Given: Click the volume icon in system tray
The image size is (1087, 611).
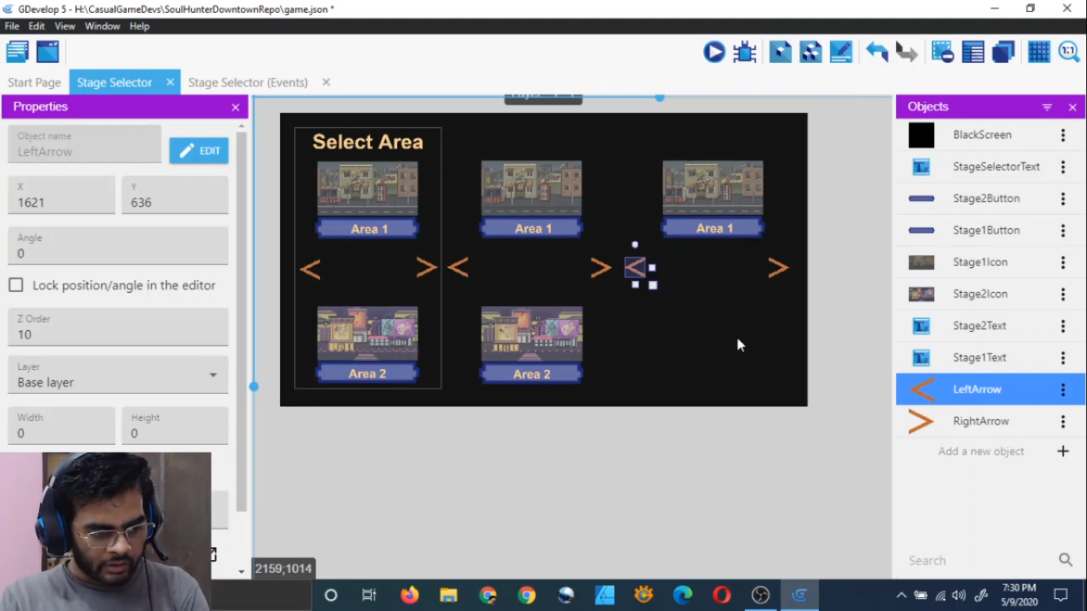Looking at the screenshot, I should 959,595.
